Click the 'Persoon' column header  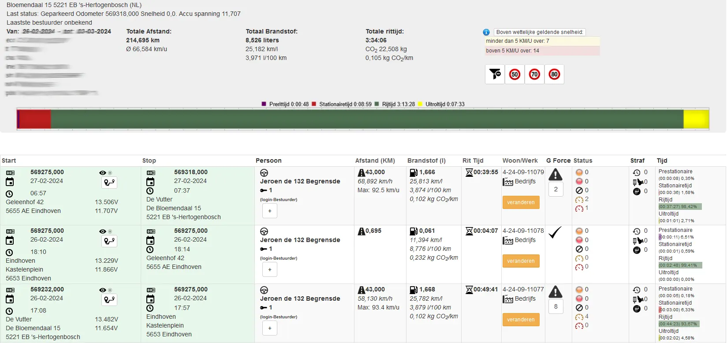point(268,160)
